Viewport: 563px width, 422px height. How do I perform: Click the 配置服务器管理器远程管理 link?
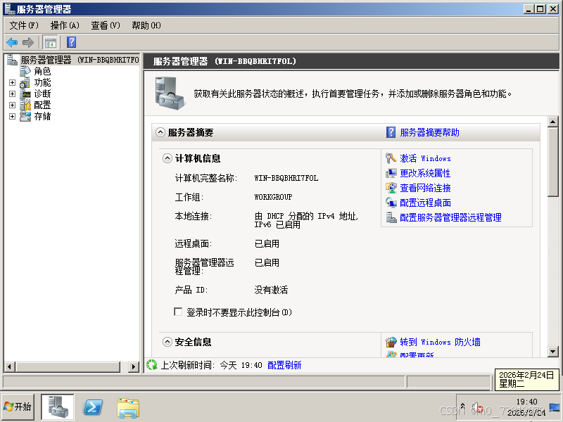pyautogui.click(x=451, y=217)
